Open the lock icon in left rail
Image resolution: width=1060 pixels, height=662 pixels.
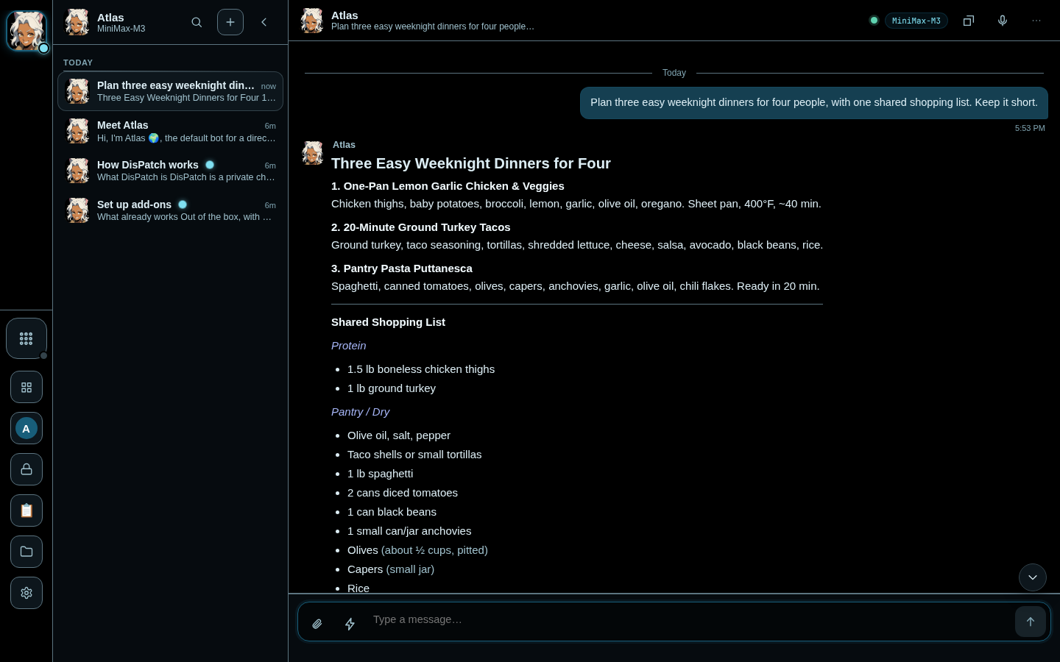26,469
